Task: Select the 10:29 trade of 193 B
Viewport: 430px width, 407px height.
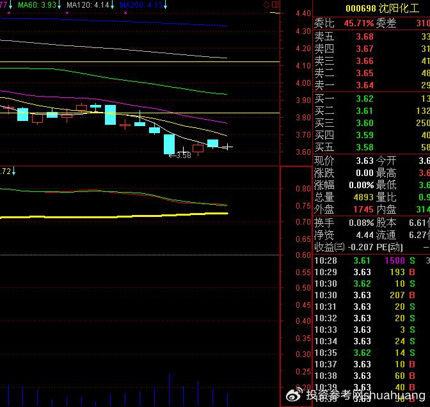Action: point(372,272)
